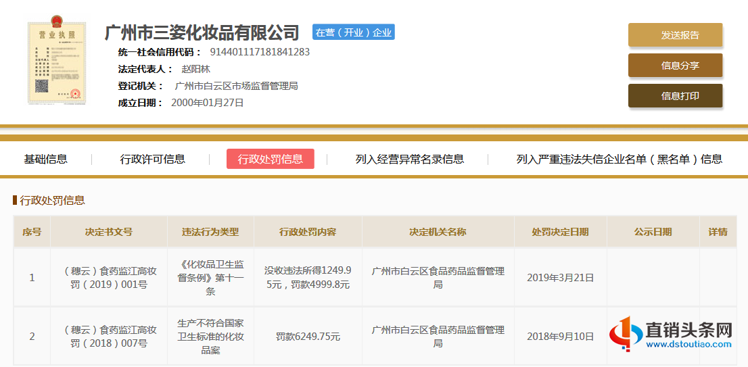Select the 行政处罚信息 tab
Screen dimensions: 748x367
(x=271, y=159)
